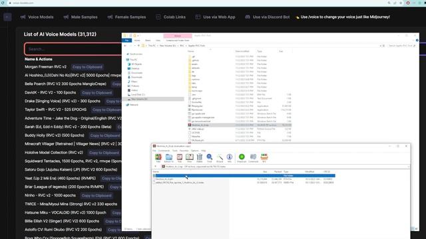Screen dimensions: 426x239
Task: Copy DavidK RVC V2 model to clipboard
Action: click(97, 93)
